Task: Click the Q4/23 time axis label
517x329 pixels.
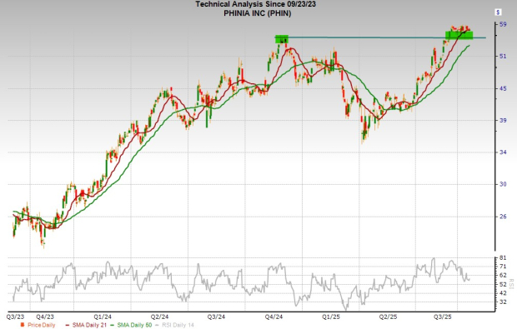Action: click(x=45, y=317)
